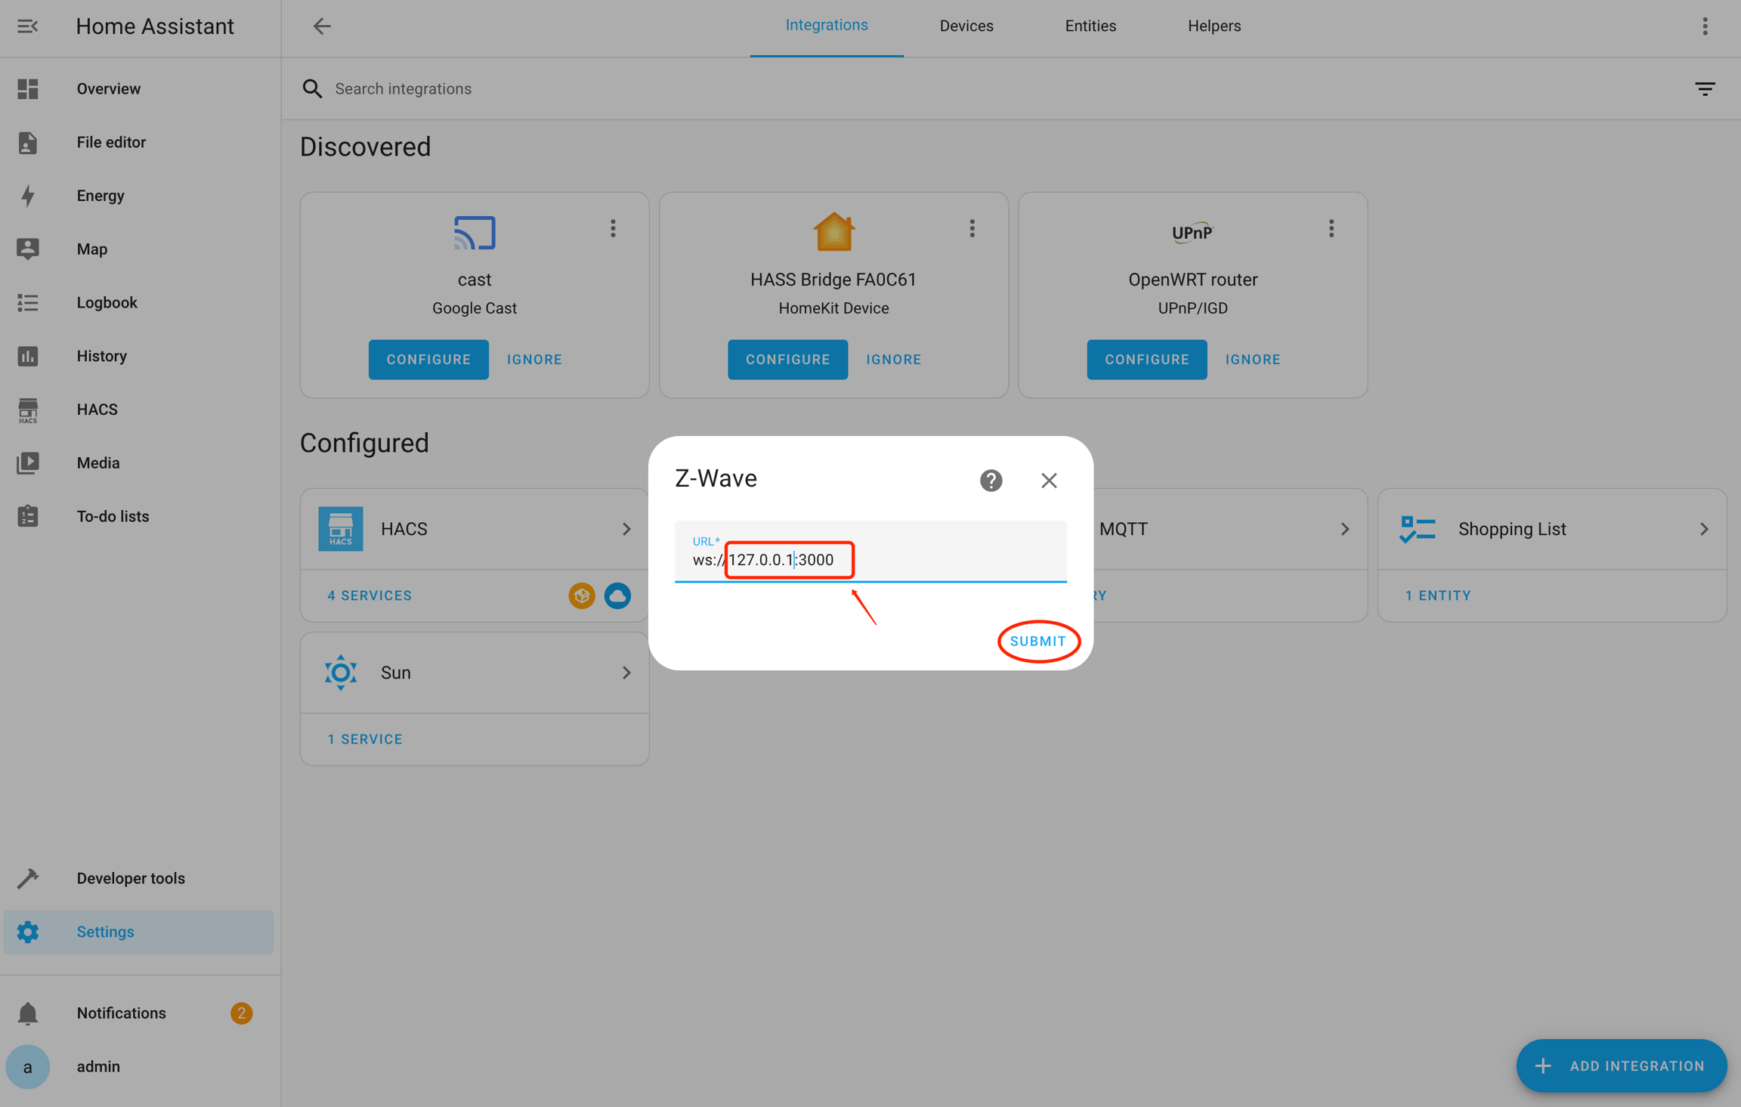Open the OpenWRT router card overflow menu

[x=1331, y=228]
